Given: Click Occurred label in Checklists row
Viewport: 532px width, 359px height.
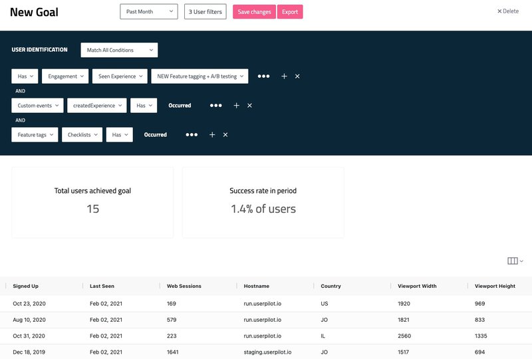Looking at the screenshot, I should [x=156, y=135].
